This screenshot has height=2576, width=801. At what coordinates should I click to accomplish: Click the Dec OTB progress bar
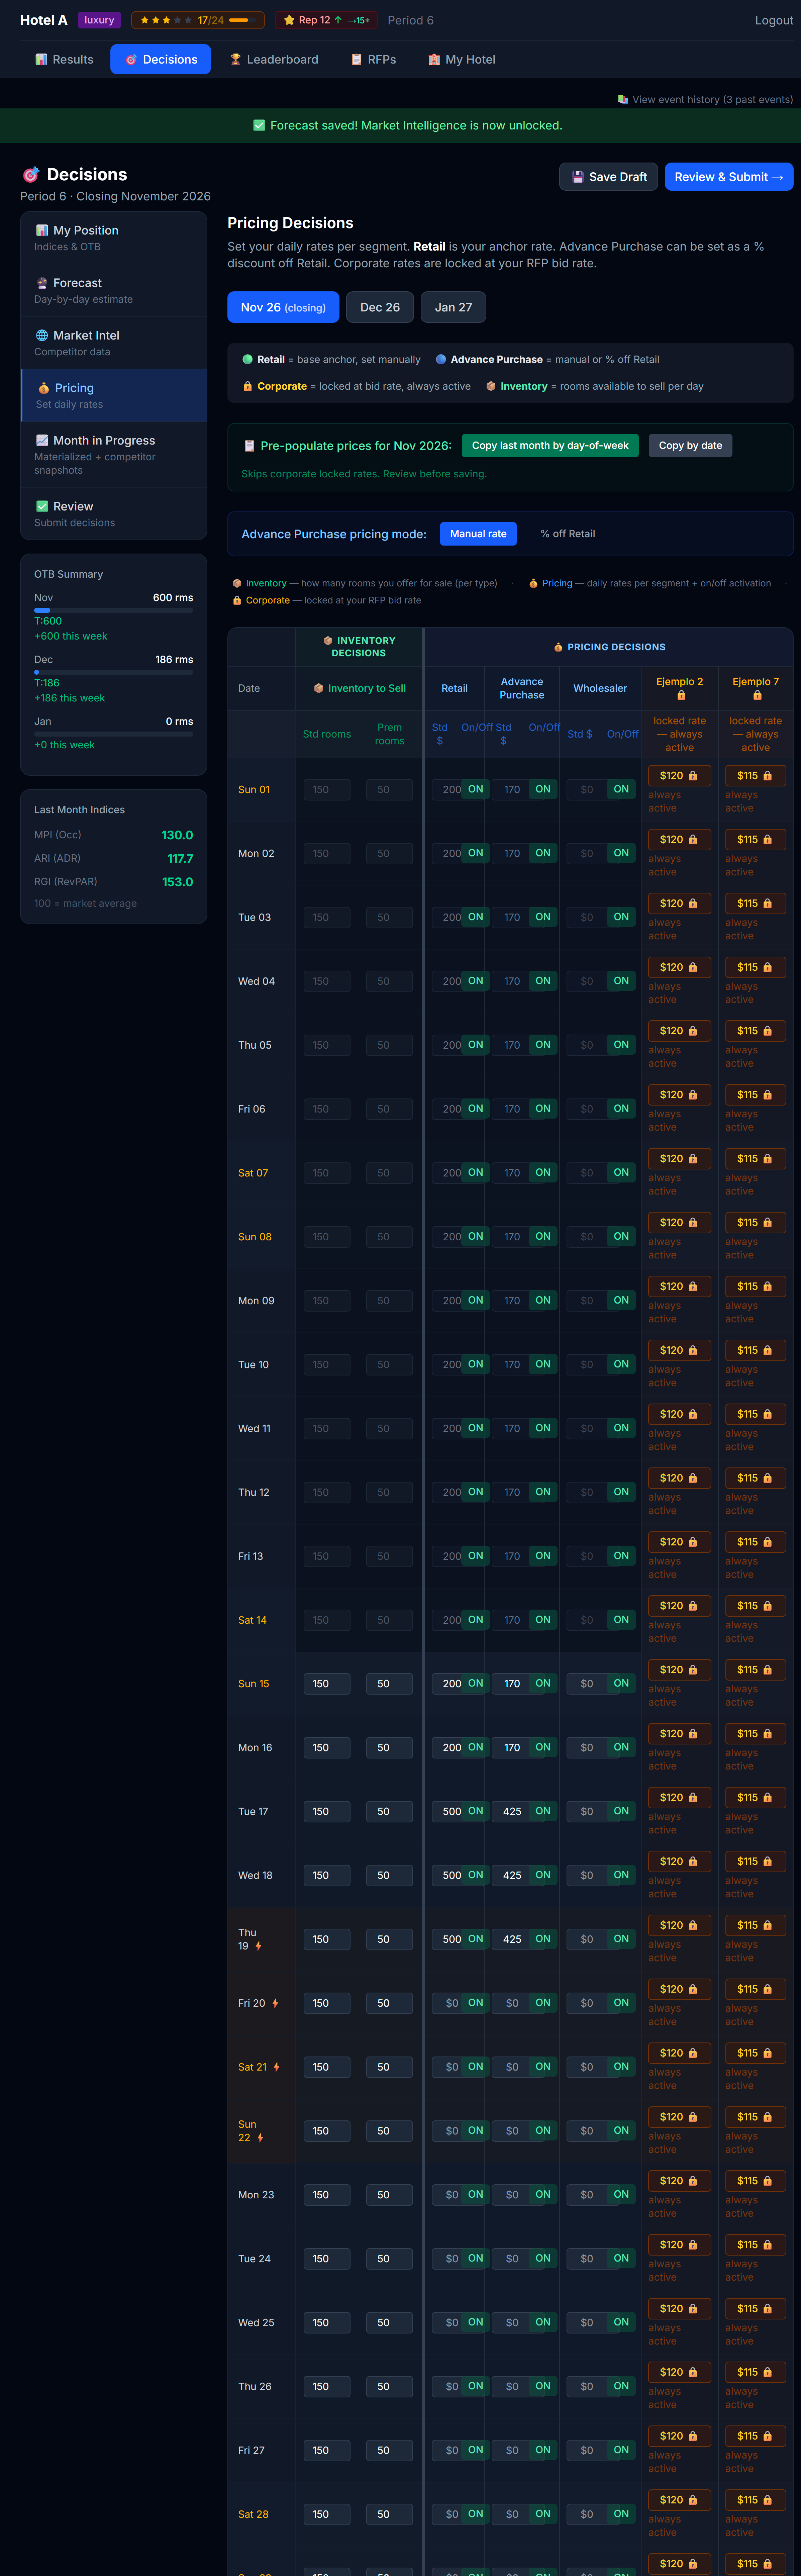114,672
